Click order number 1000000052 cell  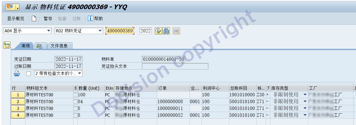coord(173,115)
